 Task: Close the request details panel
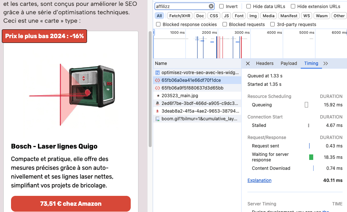[x=248, y=63]
